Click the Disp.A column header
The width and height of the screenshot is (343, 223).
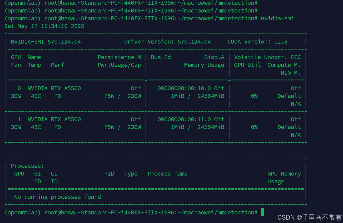click(x=214, y=57)
